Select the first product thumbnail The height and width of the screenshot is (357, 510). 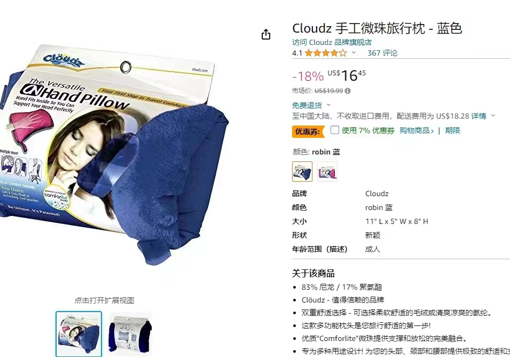(x=79, y=334)
